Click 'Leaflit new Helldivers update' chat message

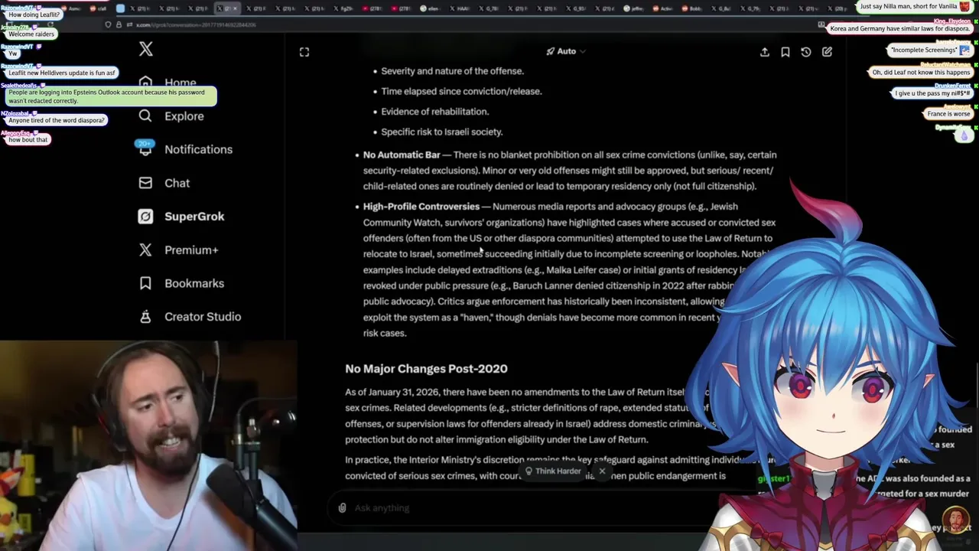point(62,73)
